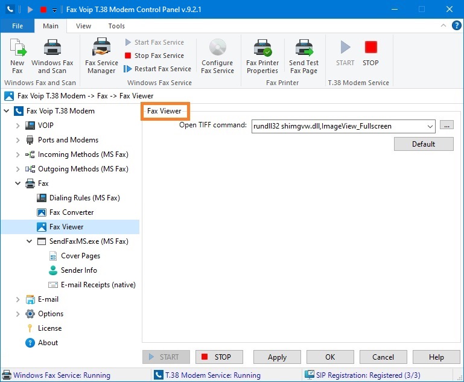Click Restart Fax Service in the ribbon
464x382 pixels.
tap(157, 69)
